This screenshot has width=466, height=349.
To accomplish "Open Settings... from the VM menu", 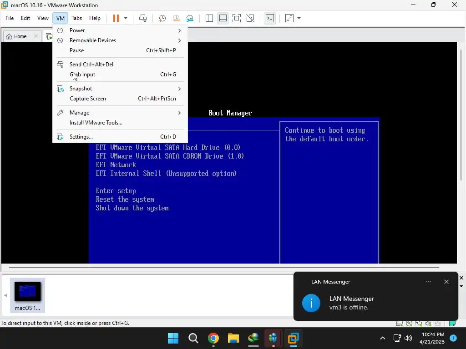I will (120, 137).
